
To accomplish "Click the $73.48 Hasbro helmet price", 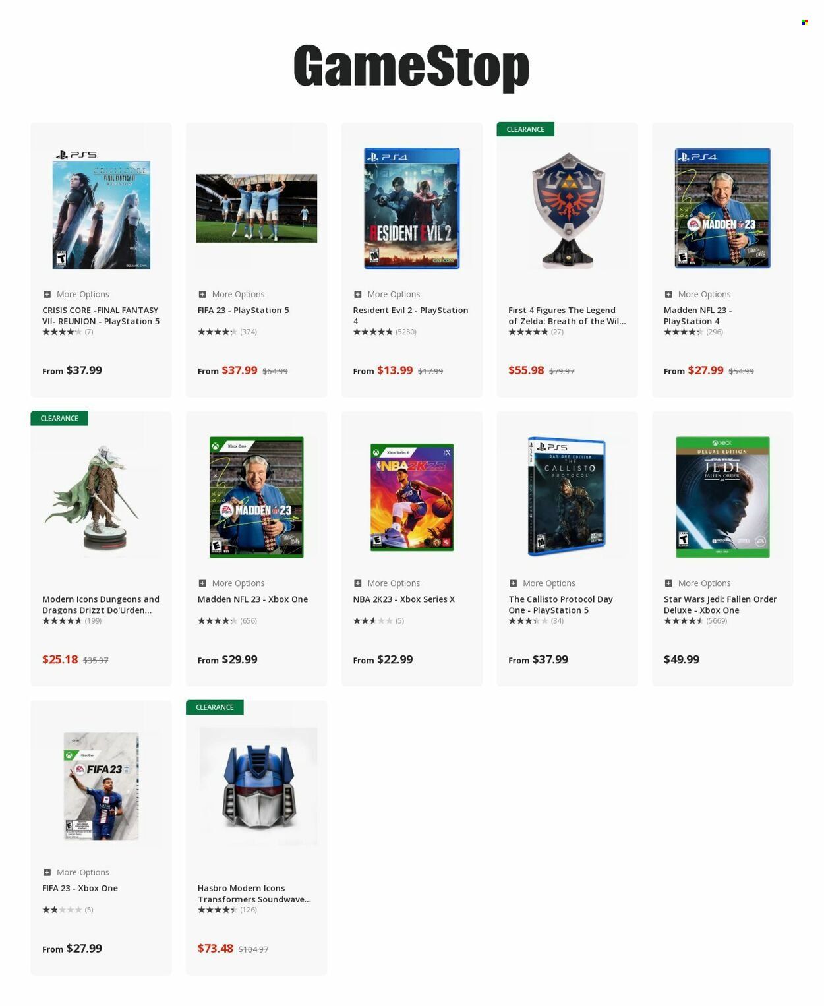I will pyautogui.click(x=216, y=949).
